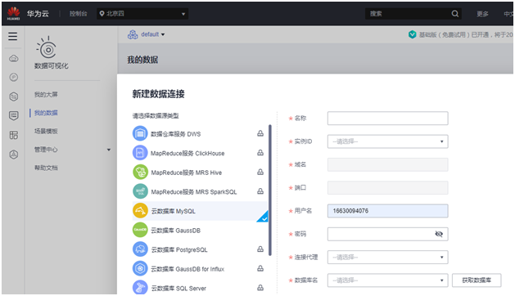Click the lock icon next to MRS SparkSQL

(260, 191)
